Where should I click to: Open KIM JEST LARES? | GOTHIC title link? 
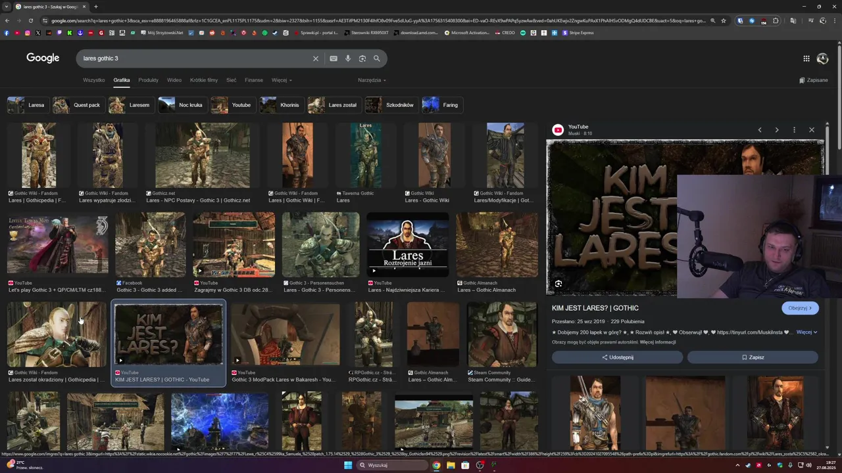(x=595, y=308)
